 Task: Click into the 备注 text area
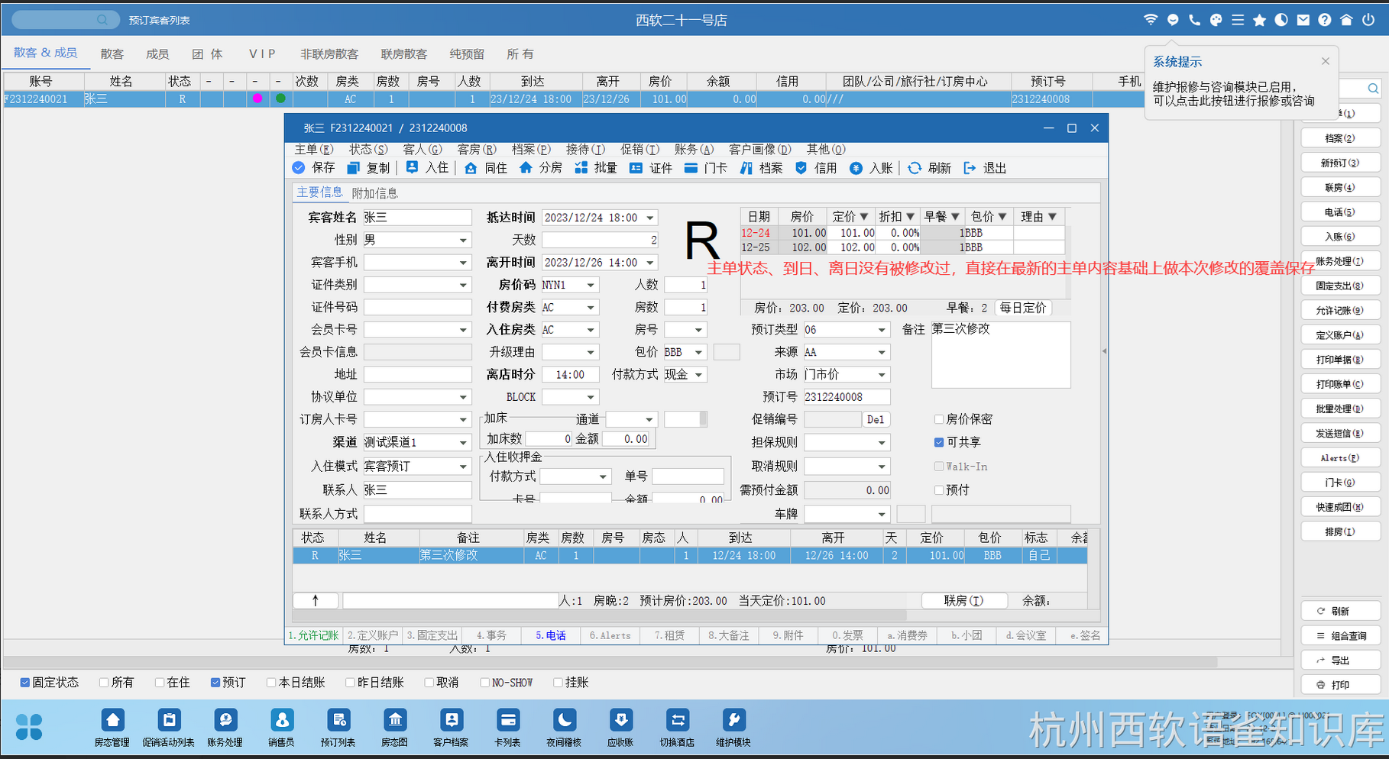point(1001,354)
